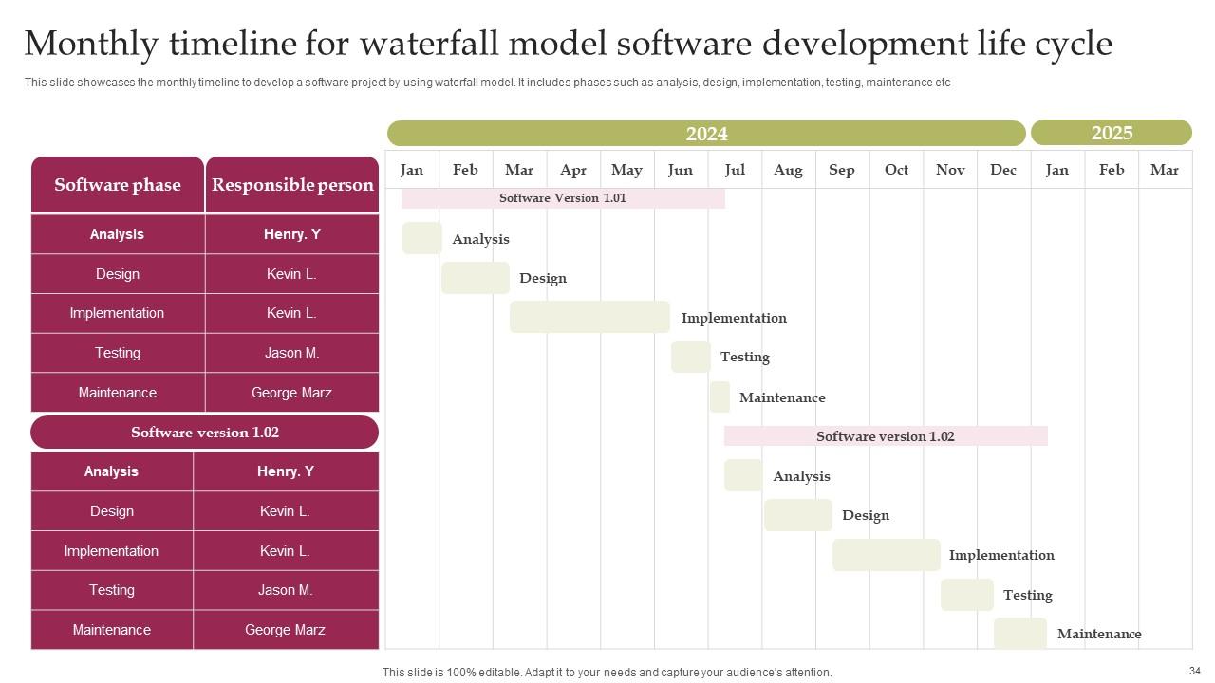Pick the Maintenance bar ending in January 2025
Image resolution: width=1215 pixels, height=683 pixels.
click(1019, 634)
